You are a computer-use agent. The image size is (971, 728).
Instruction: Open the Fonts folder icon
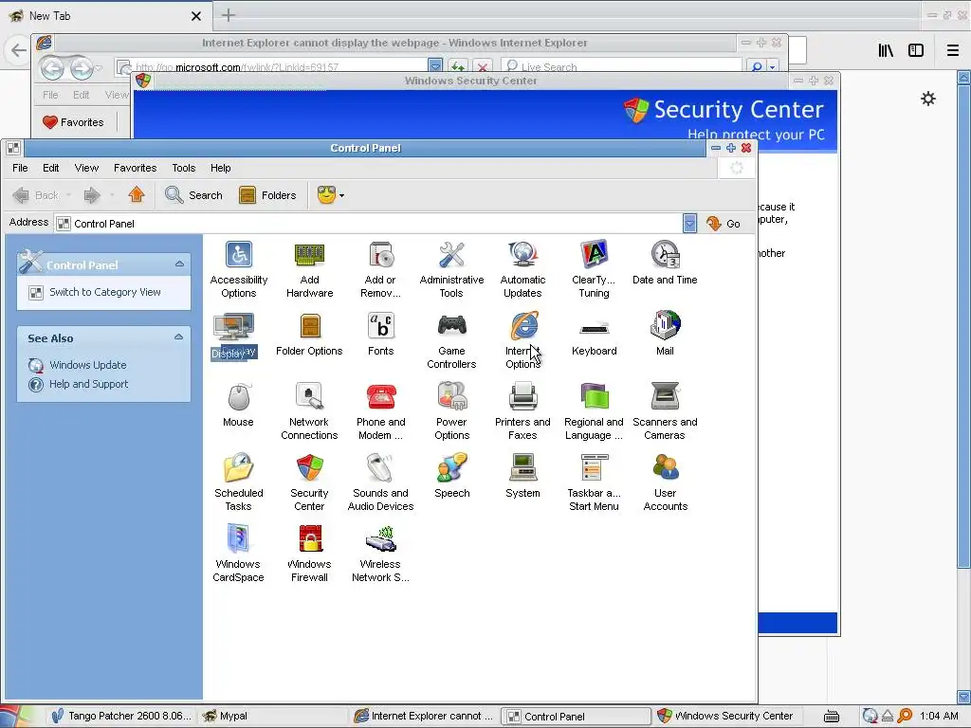point(380,335)
